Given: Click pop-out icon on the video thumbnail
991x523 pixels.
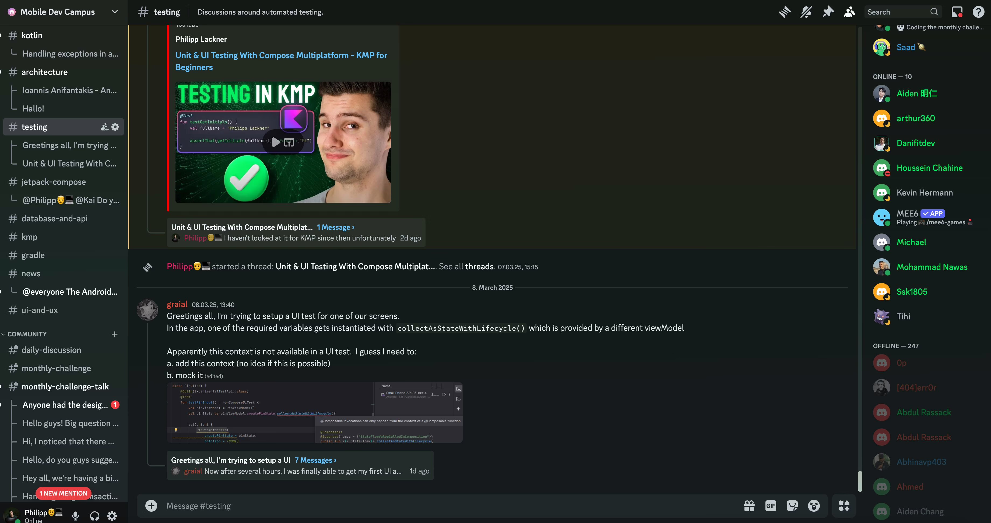Looking at the screenshot, I should pos(289,142).
